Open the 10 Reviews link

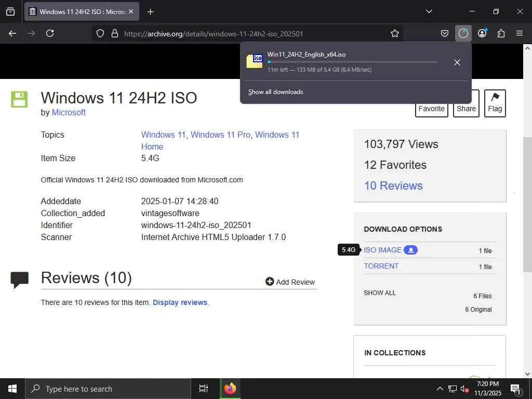pos(394,185)
